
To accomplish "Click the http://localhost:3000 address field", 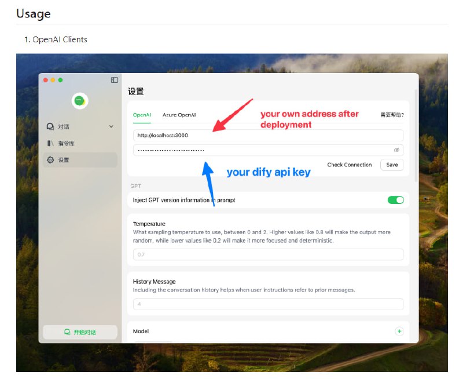I will (266, 134).
